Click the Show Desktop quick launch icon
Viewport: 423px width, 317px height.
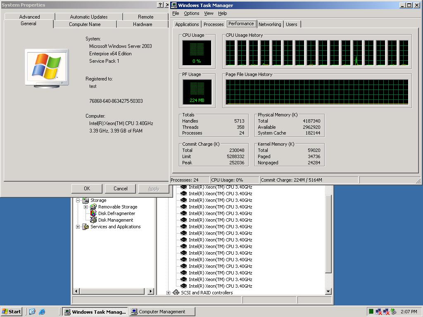click(32, 312)
